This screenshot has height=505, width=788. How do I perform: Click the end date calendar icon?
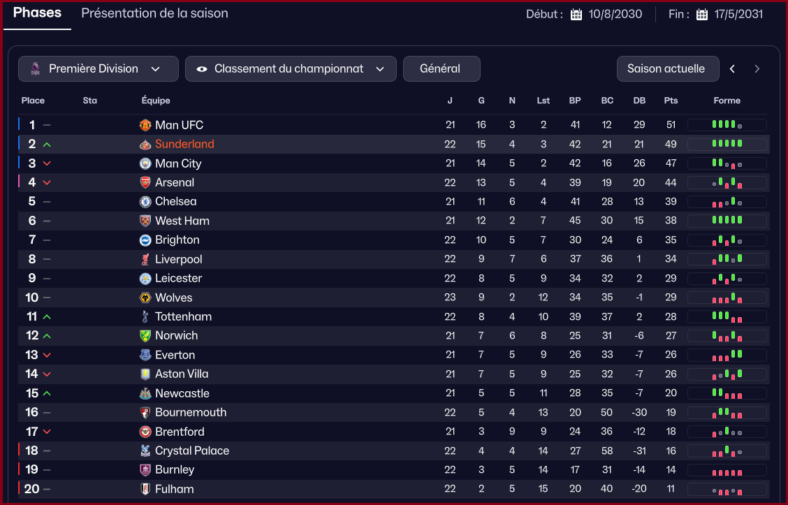tap(702, 15)
